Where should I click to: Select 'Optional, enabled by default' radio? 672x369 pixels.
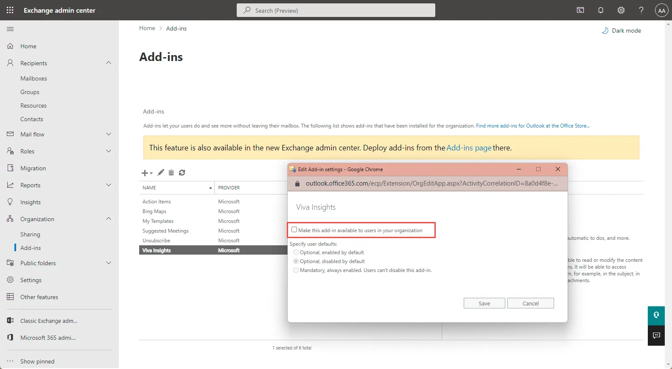point(296,252)
